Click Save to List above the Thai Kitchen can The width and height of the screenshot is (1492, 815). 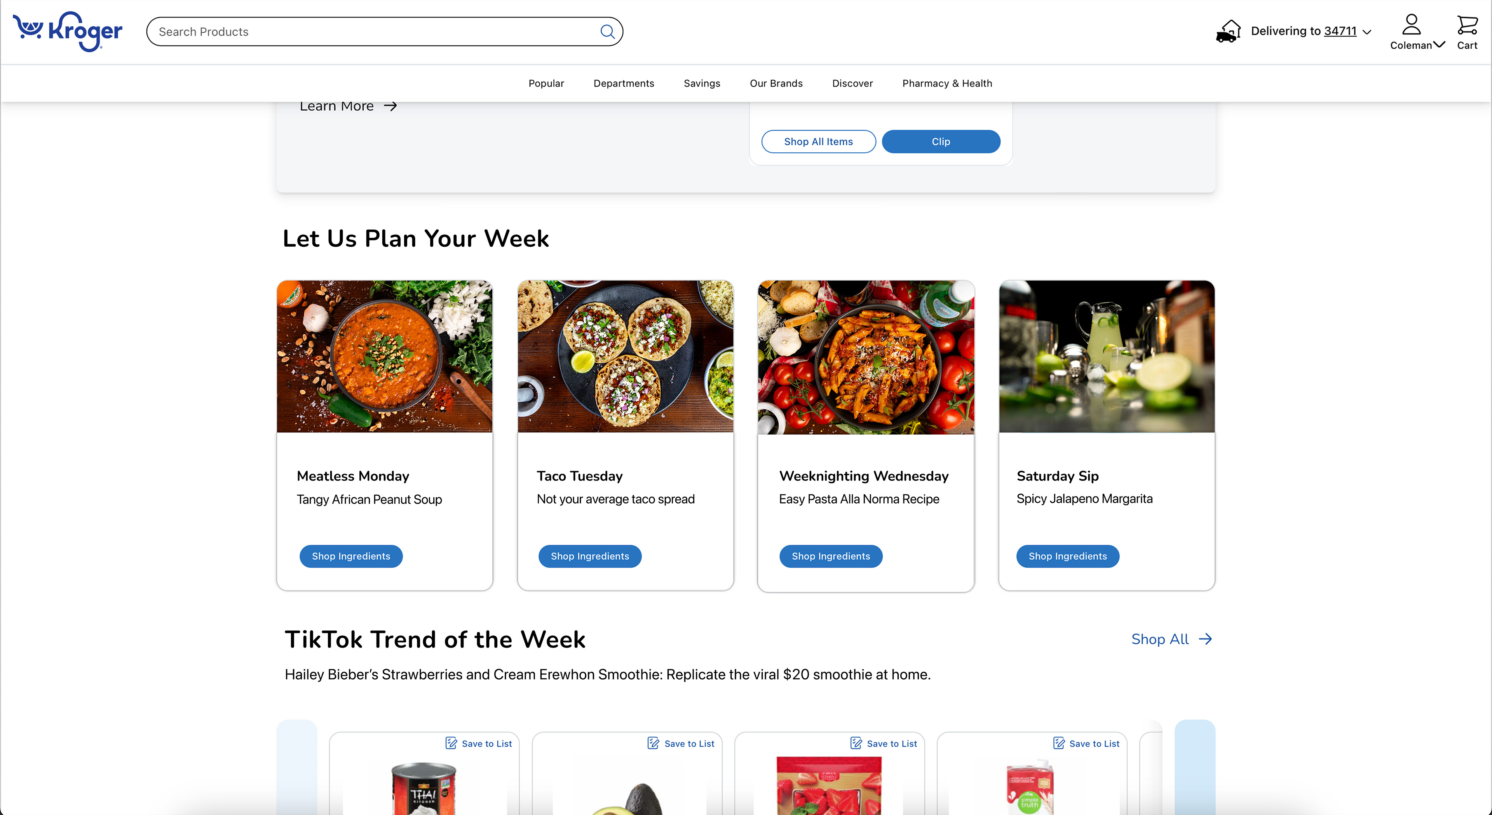coord(479,743)
